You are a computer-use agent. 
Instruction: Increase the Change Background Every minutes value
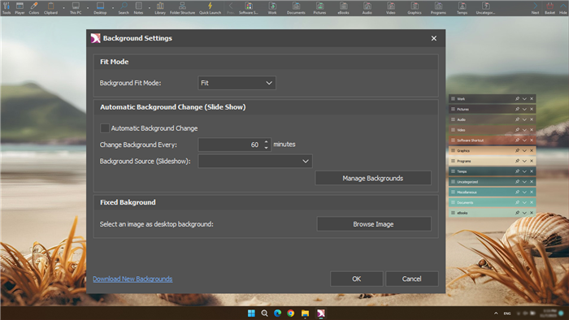point(267,141)
